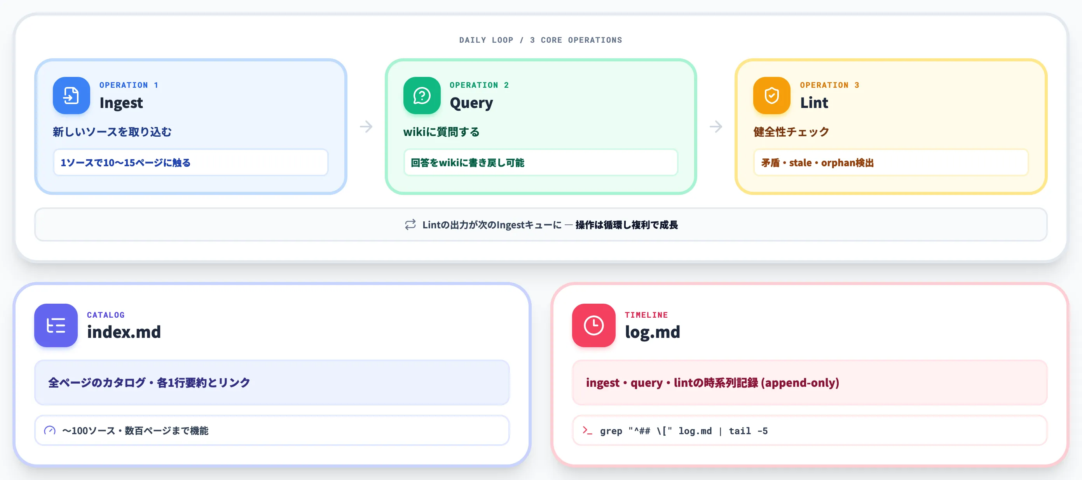Screen dimensions: 1082x480
Task: Click the 1ソースで10〜15ページに触る box
Action: tap(191, 162)
